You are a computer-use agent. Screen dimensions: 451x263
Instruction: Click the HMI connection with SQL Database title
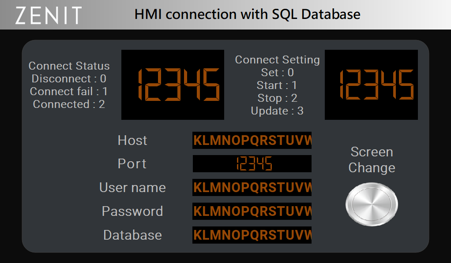(248, 14)
